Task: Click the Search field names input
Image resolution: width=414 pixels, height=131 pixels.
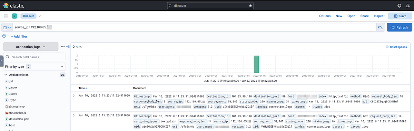Action: pos(34,57)
